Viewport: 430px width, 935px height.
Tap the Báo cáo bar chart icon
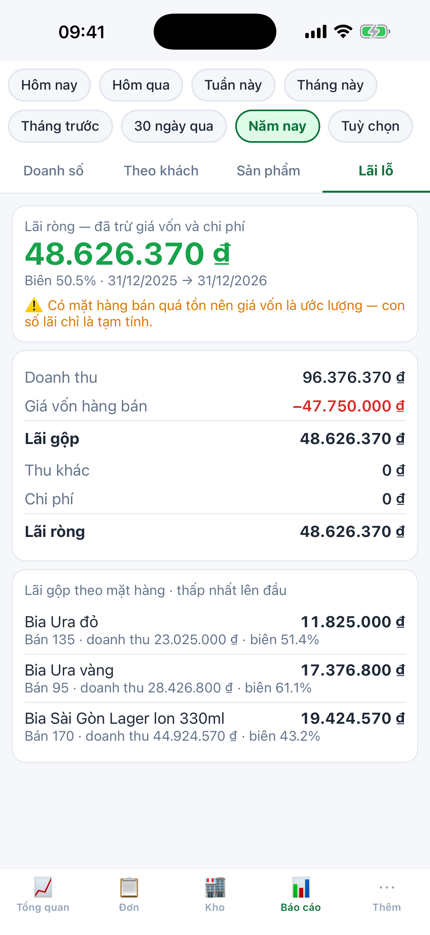pyautogui.click(x=301, y=887)
